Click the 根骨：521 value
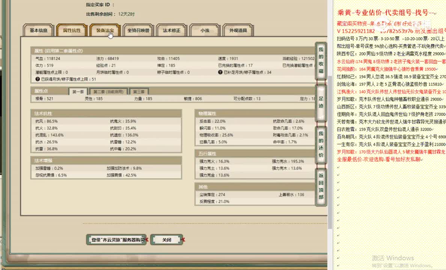Viewport: 446px width, 270px height. [x=44, y=99]
